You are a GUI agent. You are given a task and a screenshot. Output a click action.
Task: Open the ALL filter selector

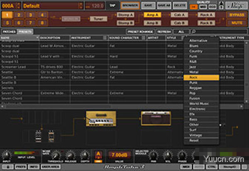point(181,32)
